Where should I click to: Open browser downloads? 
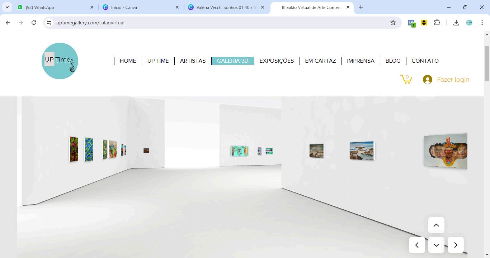pyautogui.click(x=456, y=23)
